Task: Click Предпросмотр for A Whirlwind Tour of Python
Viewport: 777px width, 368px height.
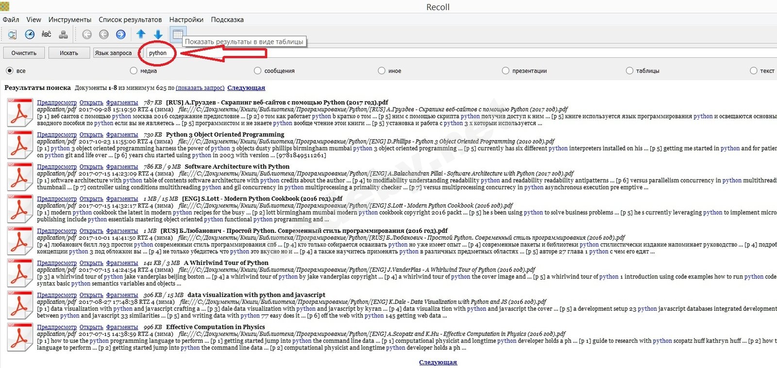Action: tap(57, 263)
